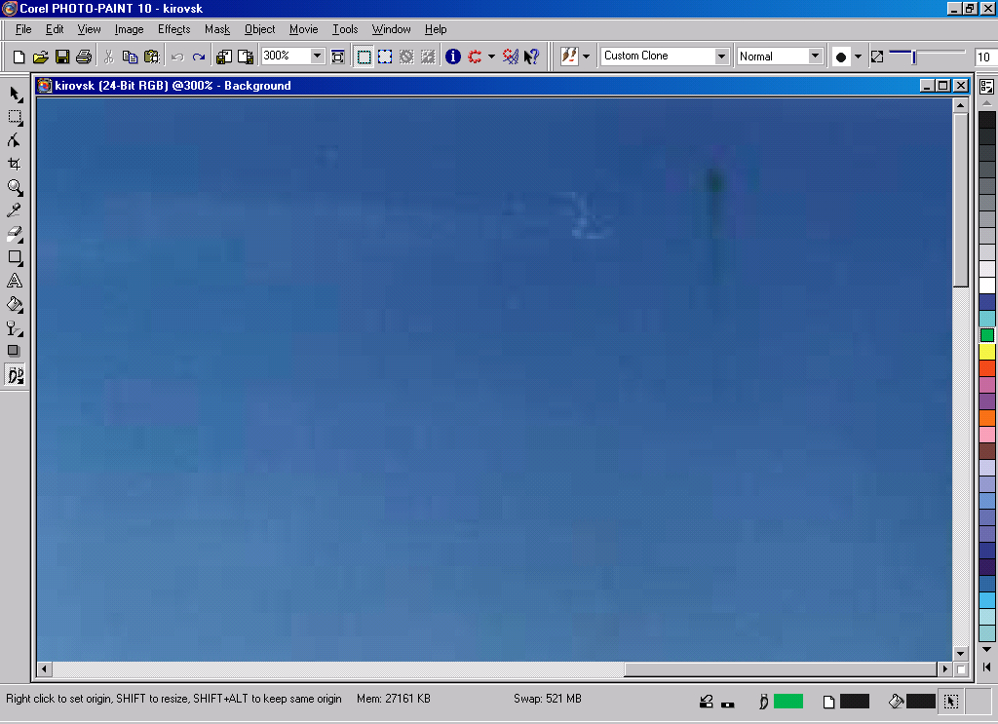The image size is (998, 724).
Task: Click the reset colors icon in status bar
Action: (727, 705)
